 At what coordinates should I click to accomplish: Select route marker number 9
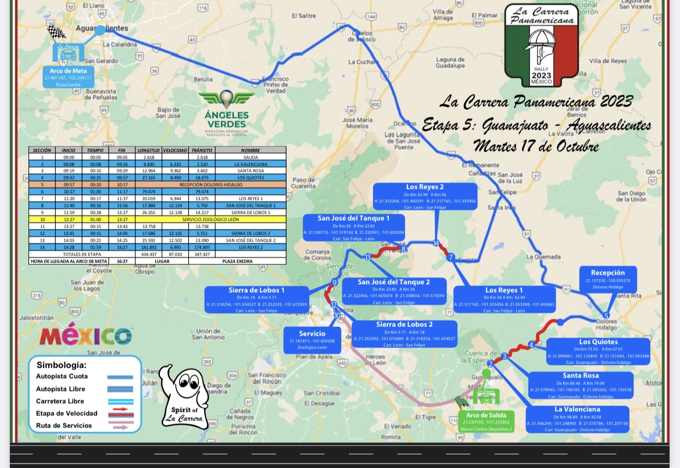(x=334, y=283)
